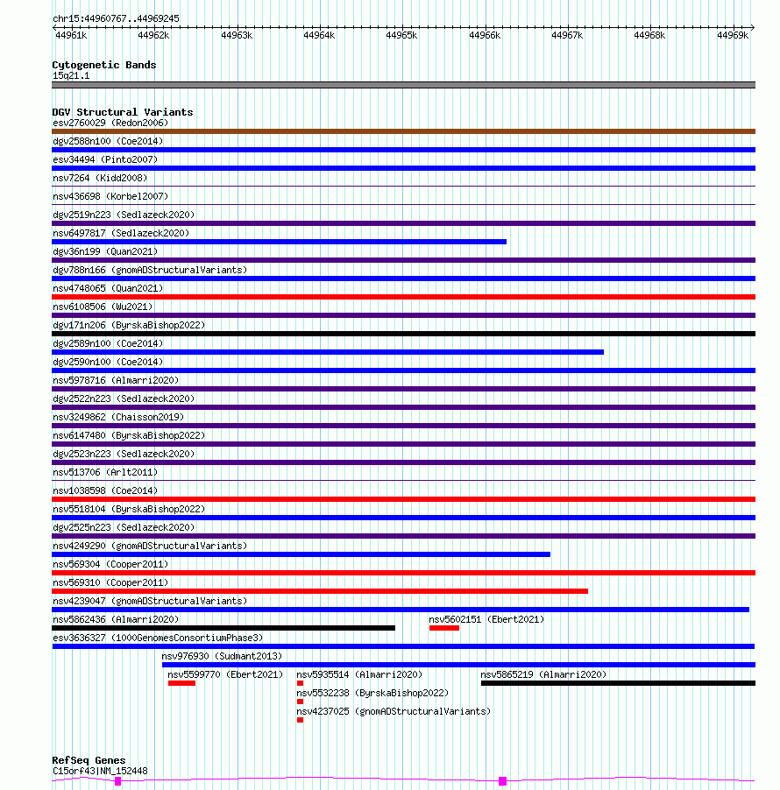Click the blue nsv4249290 feature bar
Image resolution: width=780 pixels, height=790 pixels.
(301, 554)
